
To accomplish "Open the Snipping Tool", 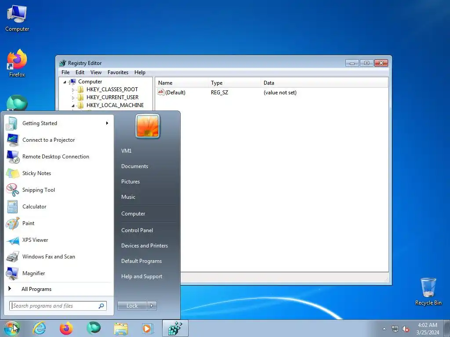I will point(58,190).
